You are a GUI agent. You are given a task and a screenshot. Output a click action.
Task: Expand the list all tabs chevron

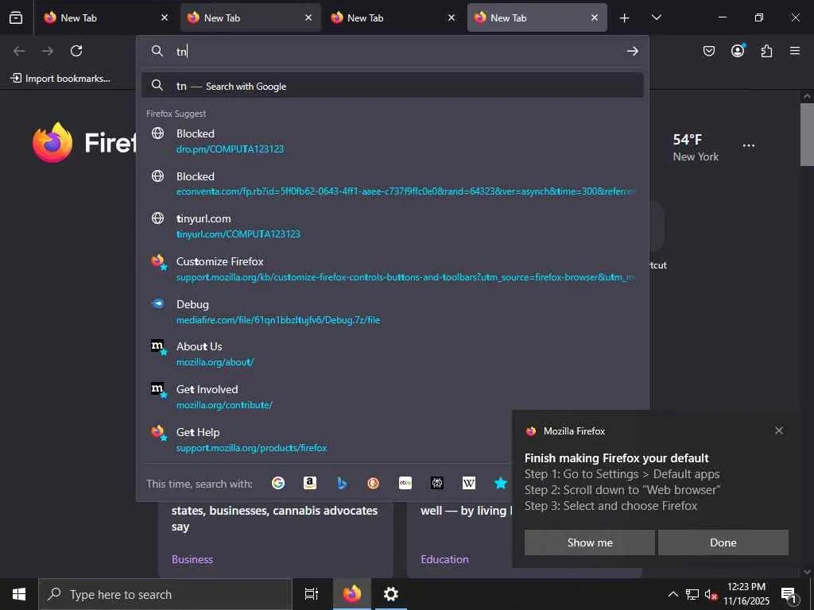tap(656, 17)
